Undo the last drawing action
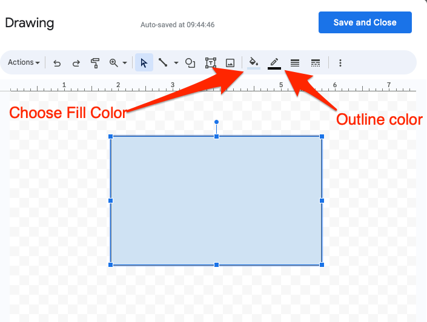This screenshot has height=322, width=427. click(x=57, y=63)
